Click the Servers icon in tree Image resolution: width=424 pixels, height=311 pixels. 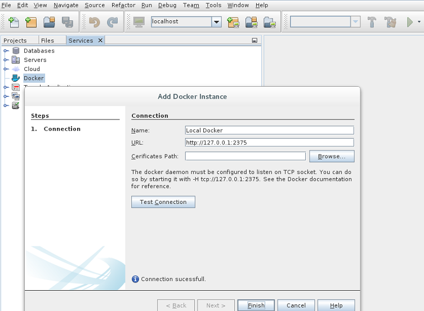[16, 60]
